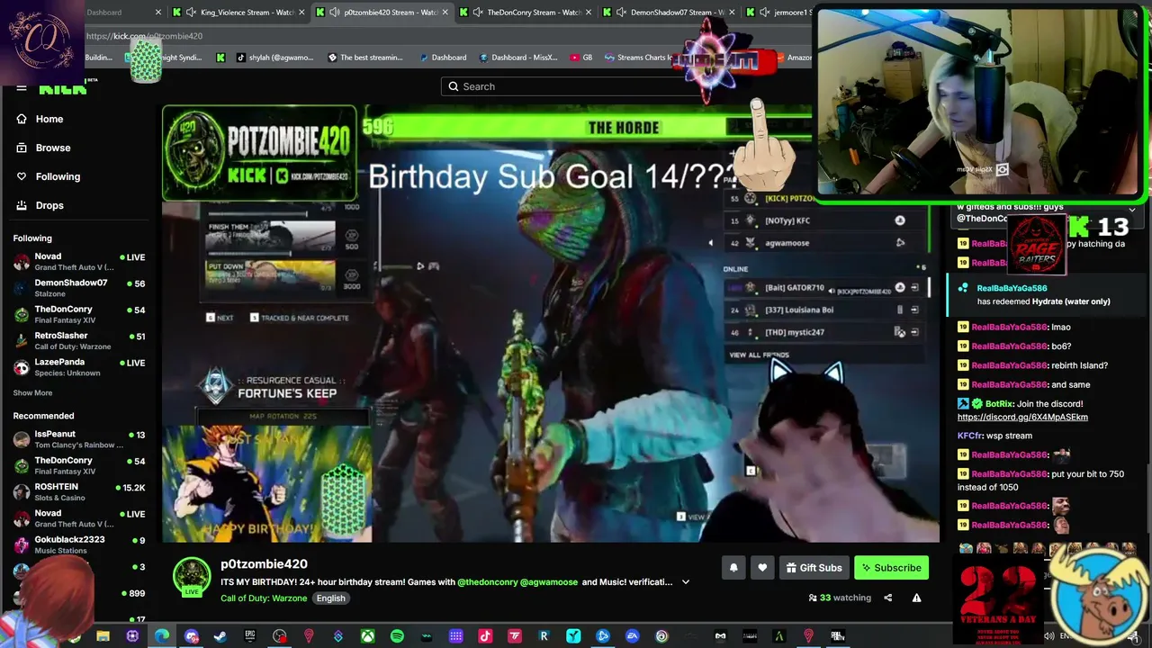Unmute the King_Violence Stream tab audio
The height and width of the screenshot is (648, 1152).
click(x=191, y=13)
